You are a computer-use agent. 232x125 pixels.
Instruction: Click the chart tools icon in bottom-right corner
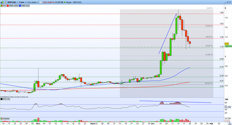coord(230,124)
